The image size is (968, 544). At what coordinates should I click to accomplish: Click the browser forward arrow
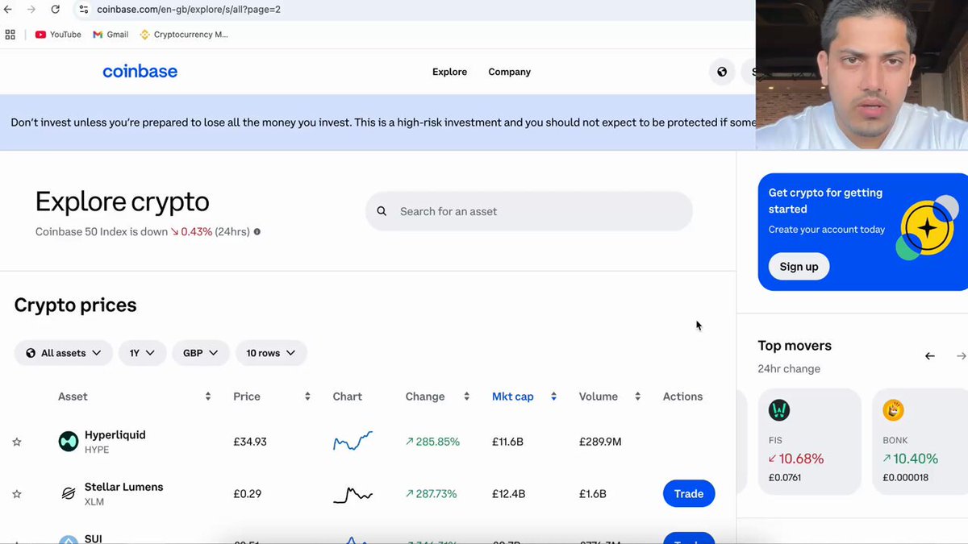tap(31, 10)
